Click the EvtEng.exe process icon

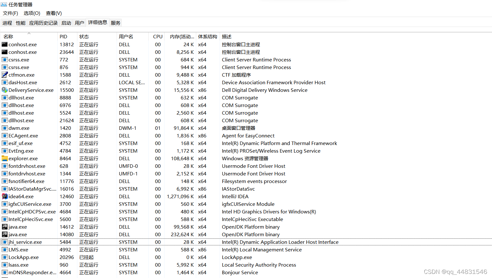(x=4, y=151)
